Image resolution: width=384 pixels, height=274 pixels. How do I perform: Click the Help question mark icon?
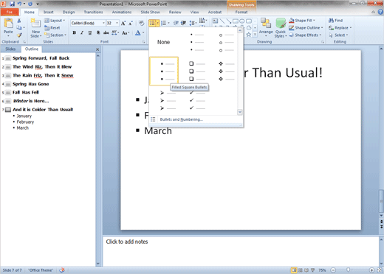click(380, 12)
